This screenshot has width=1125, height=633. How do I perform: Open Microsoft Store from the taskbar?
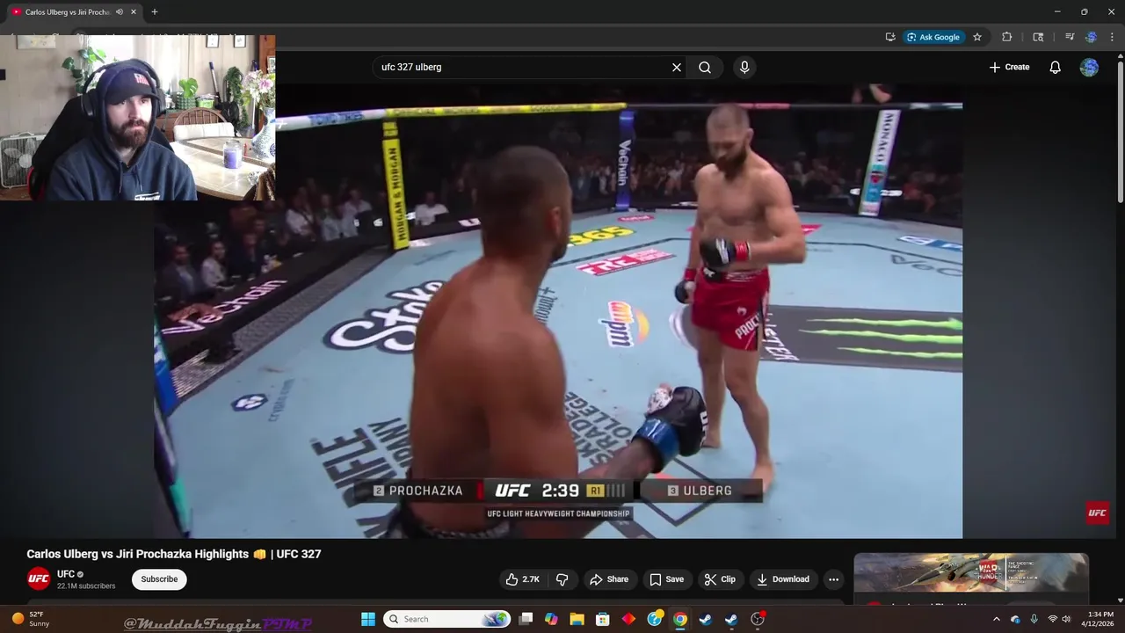tap(603, 619)
